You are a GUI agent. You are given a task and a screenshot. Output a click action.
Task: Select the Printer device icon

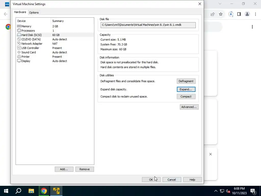tap(19, 56)
